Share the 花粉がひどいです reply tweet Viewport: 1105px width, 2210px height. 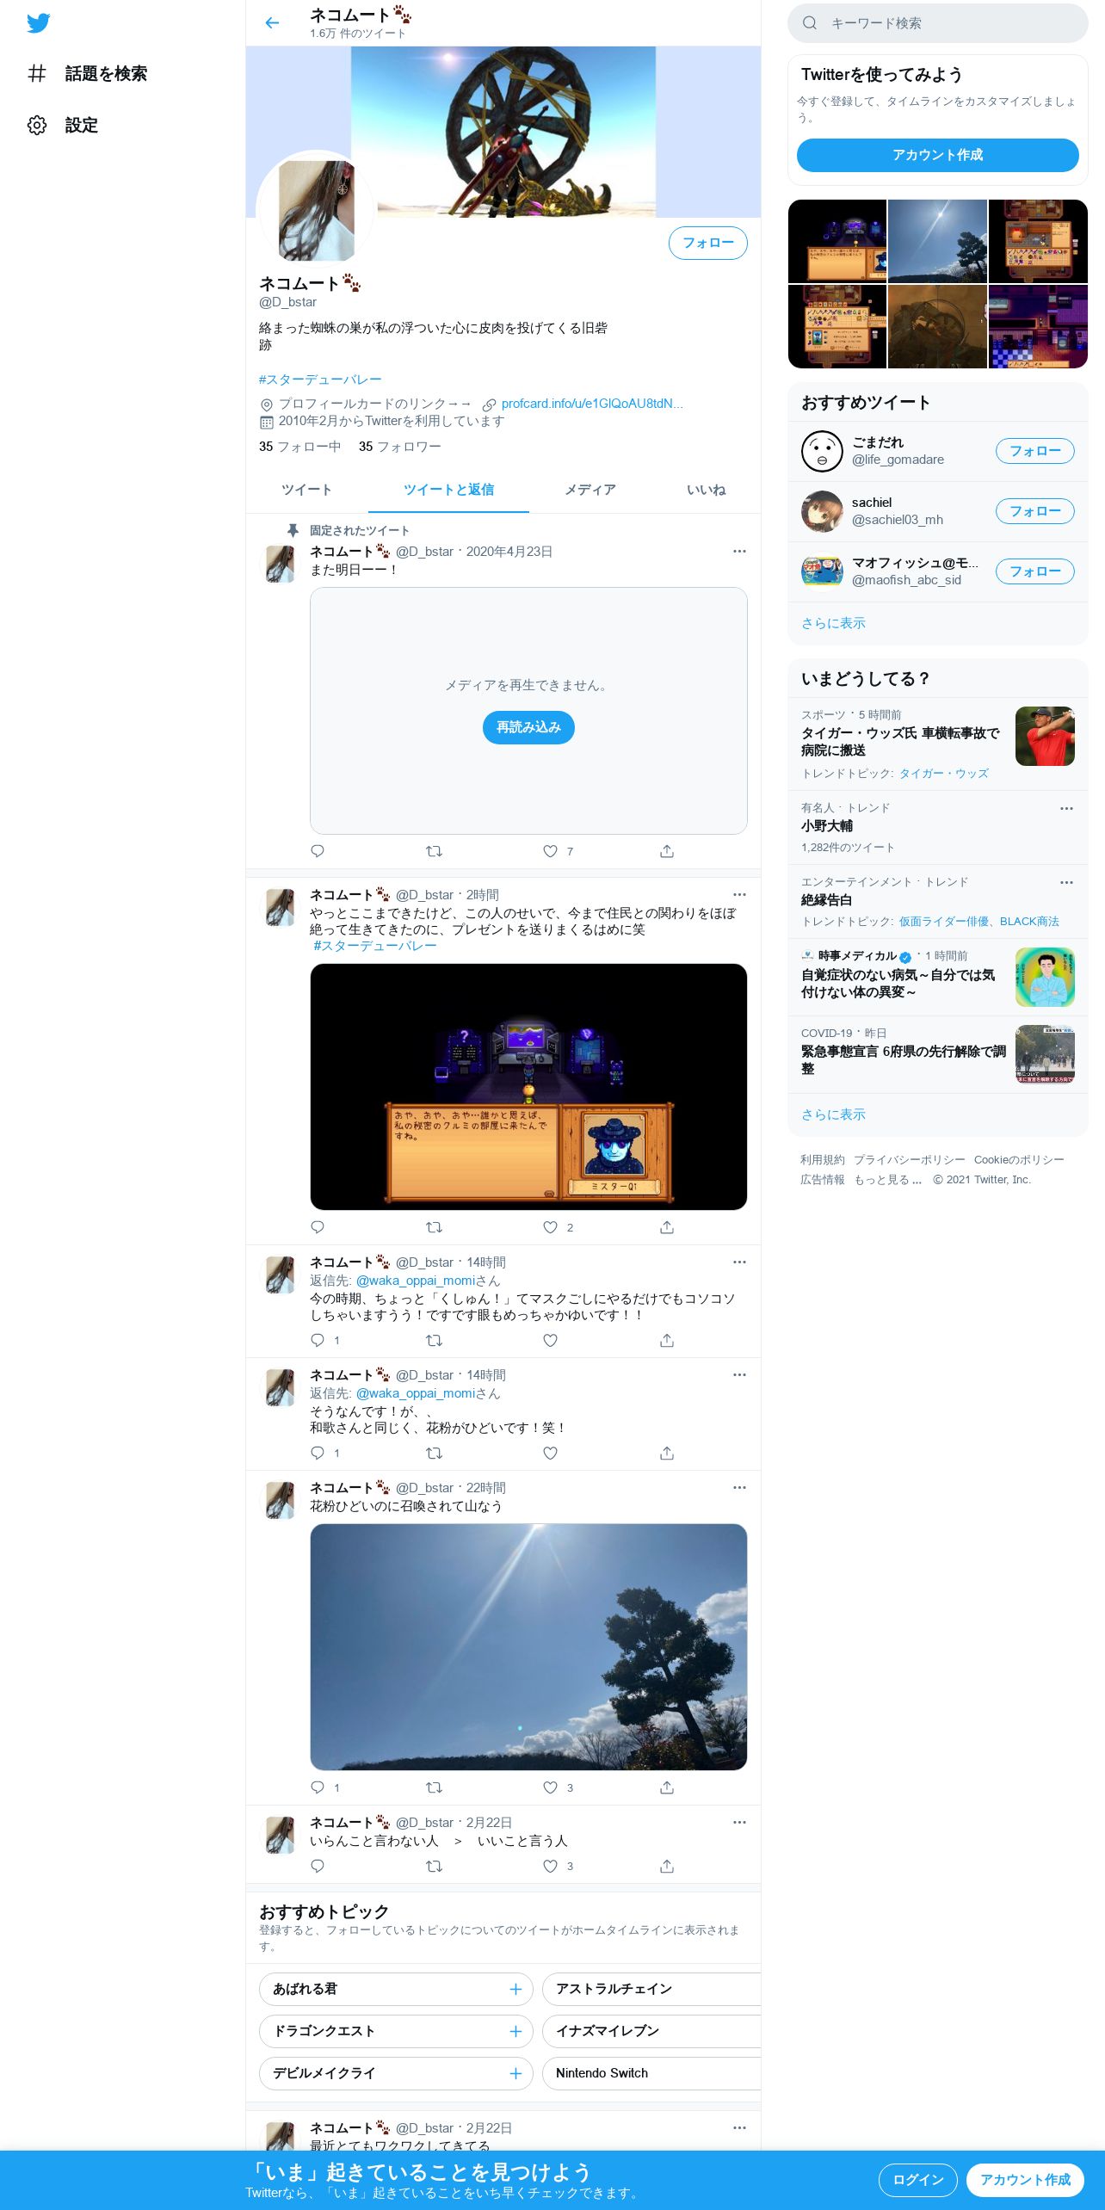click(667, 1453)
